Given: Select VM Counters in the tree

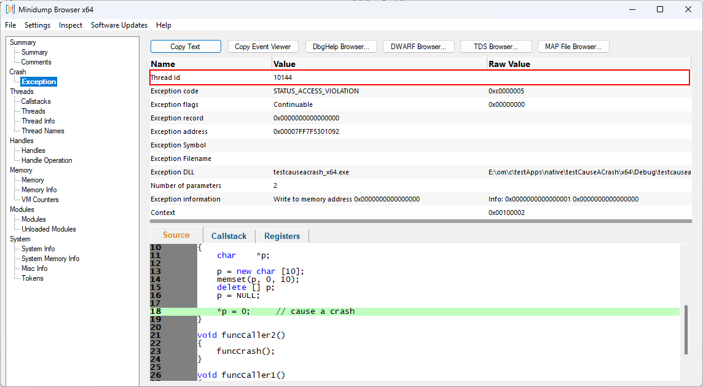Looking at the screenshot, I should pyautogui.click(x=40, y=200).
